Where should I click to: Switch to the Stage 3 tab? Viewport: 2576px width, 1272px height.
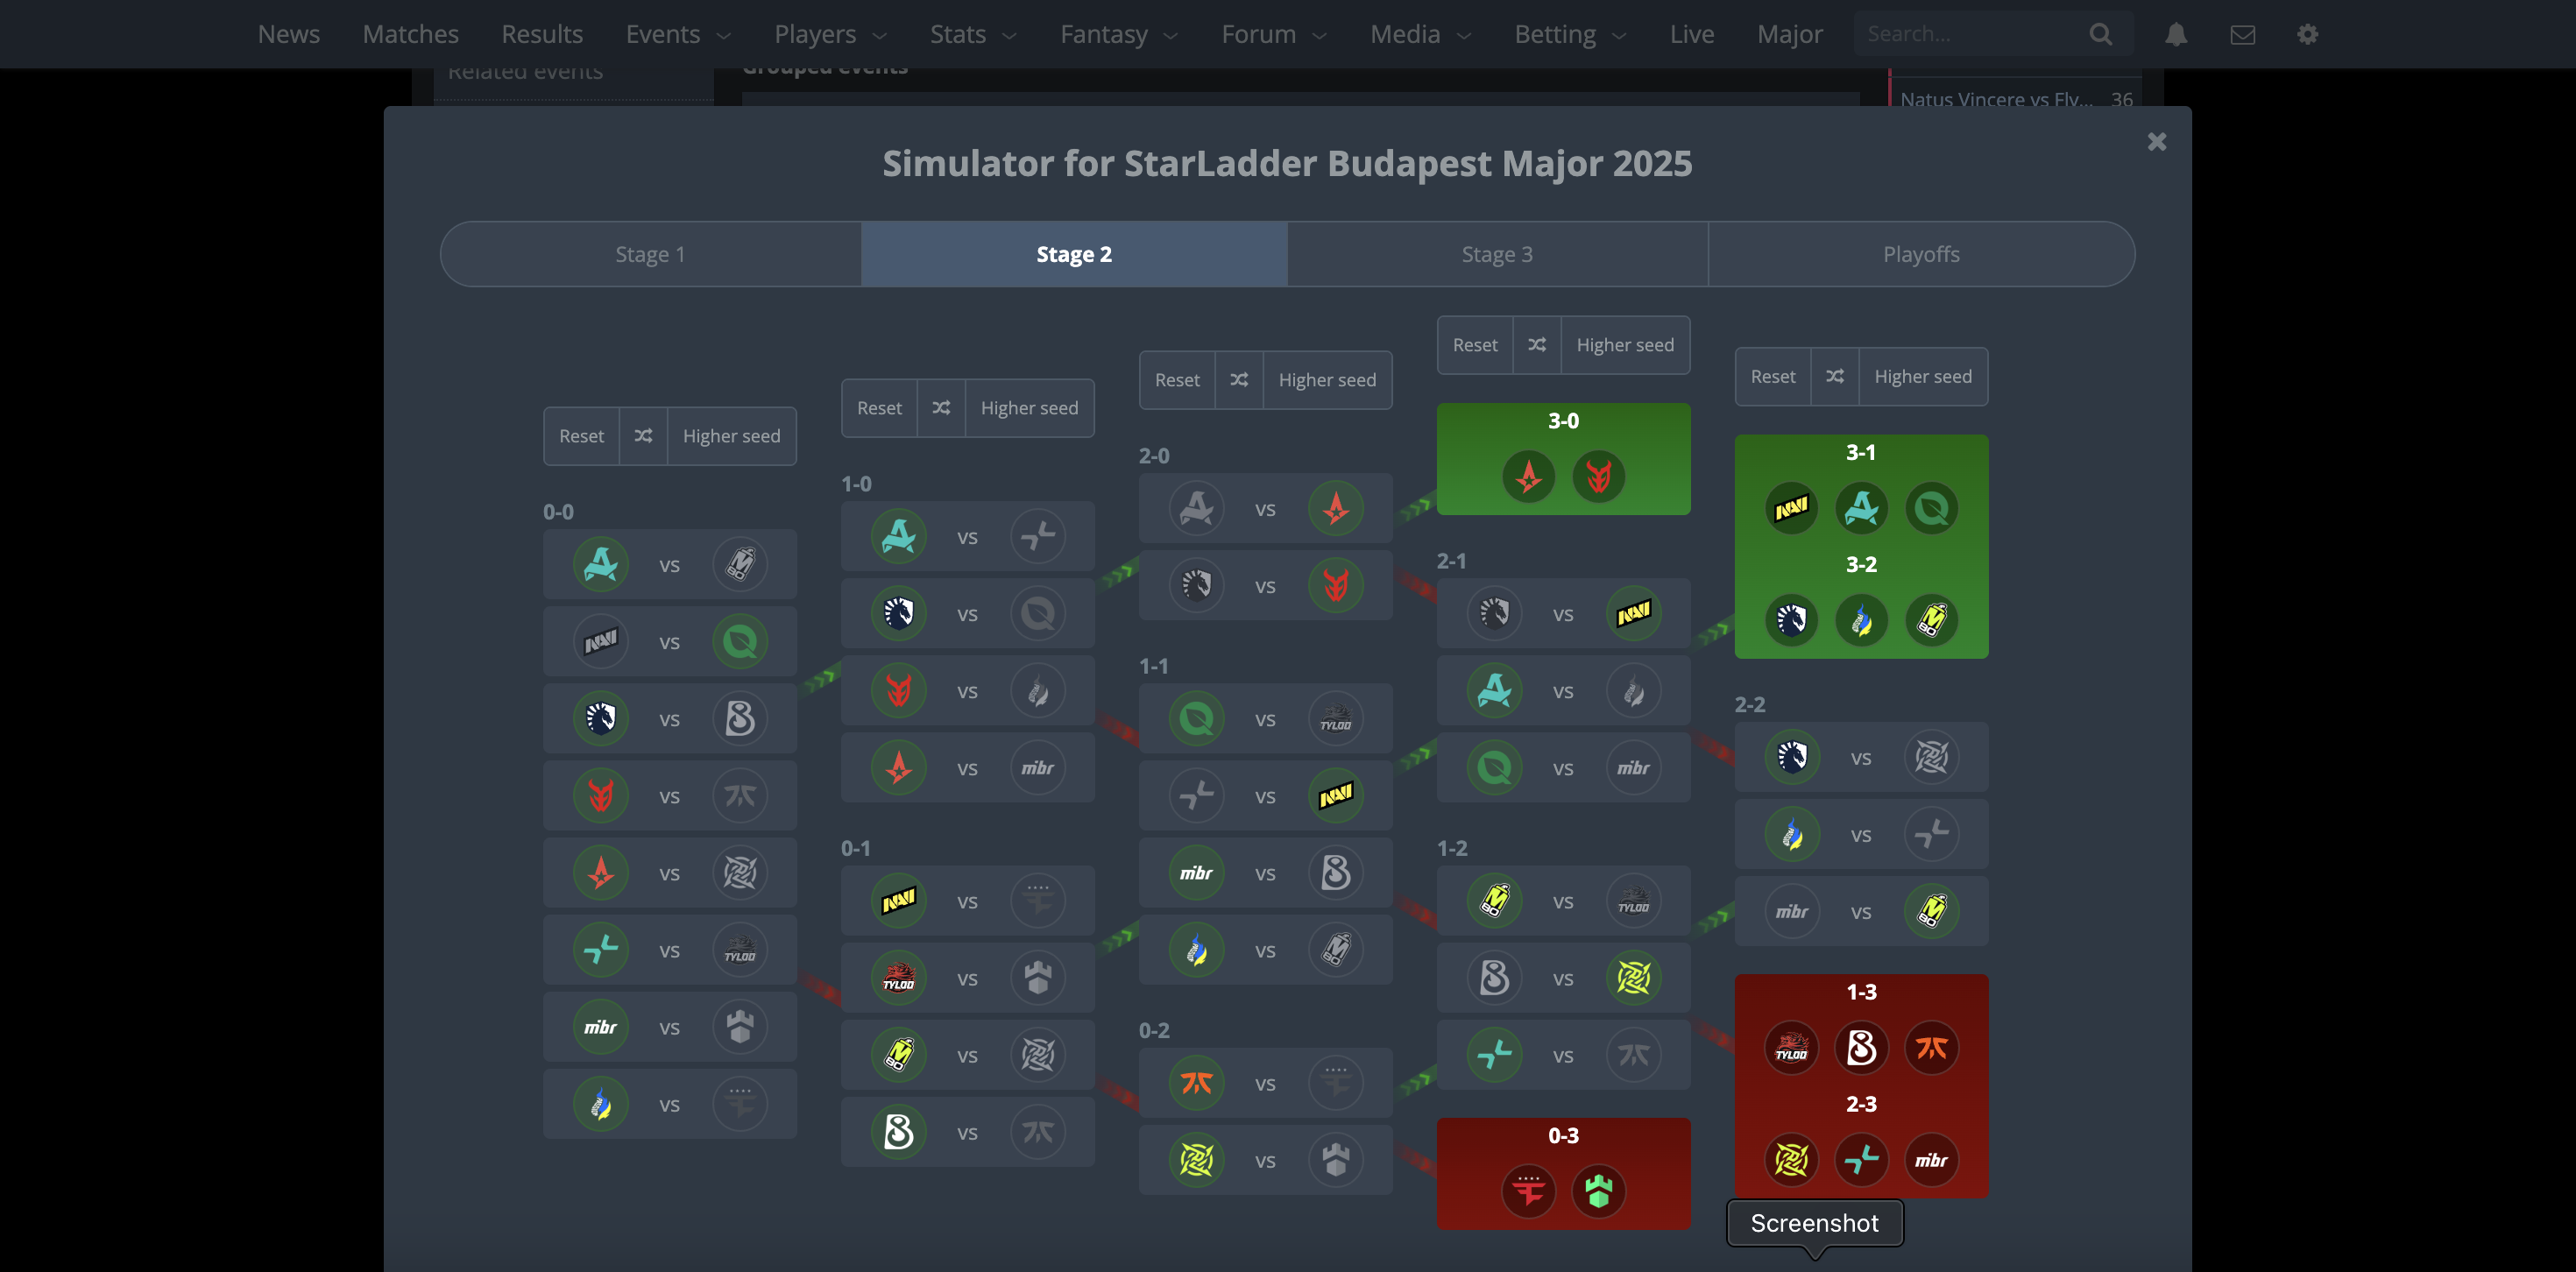[1497, 254]
